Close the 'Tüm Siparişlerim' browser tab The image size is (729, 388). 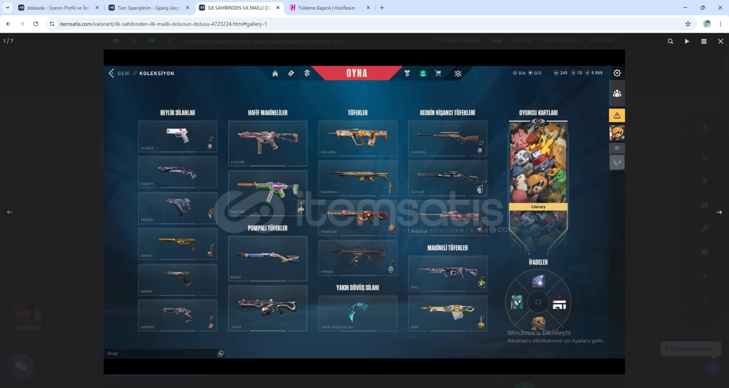pos(187,8)
